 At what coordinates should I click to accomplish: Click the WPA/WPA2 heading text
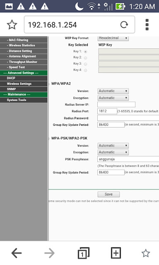61,84
